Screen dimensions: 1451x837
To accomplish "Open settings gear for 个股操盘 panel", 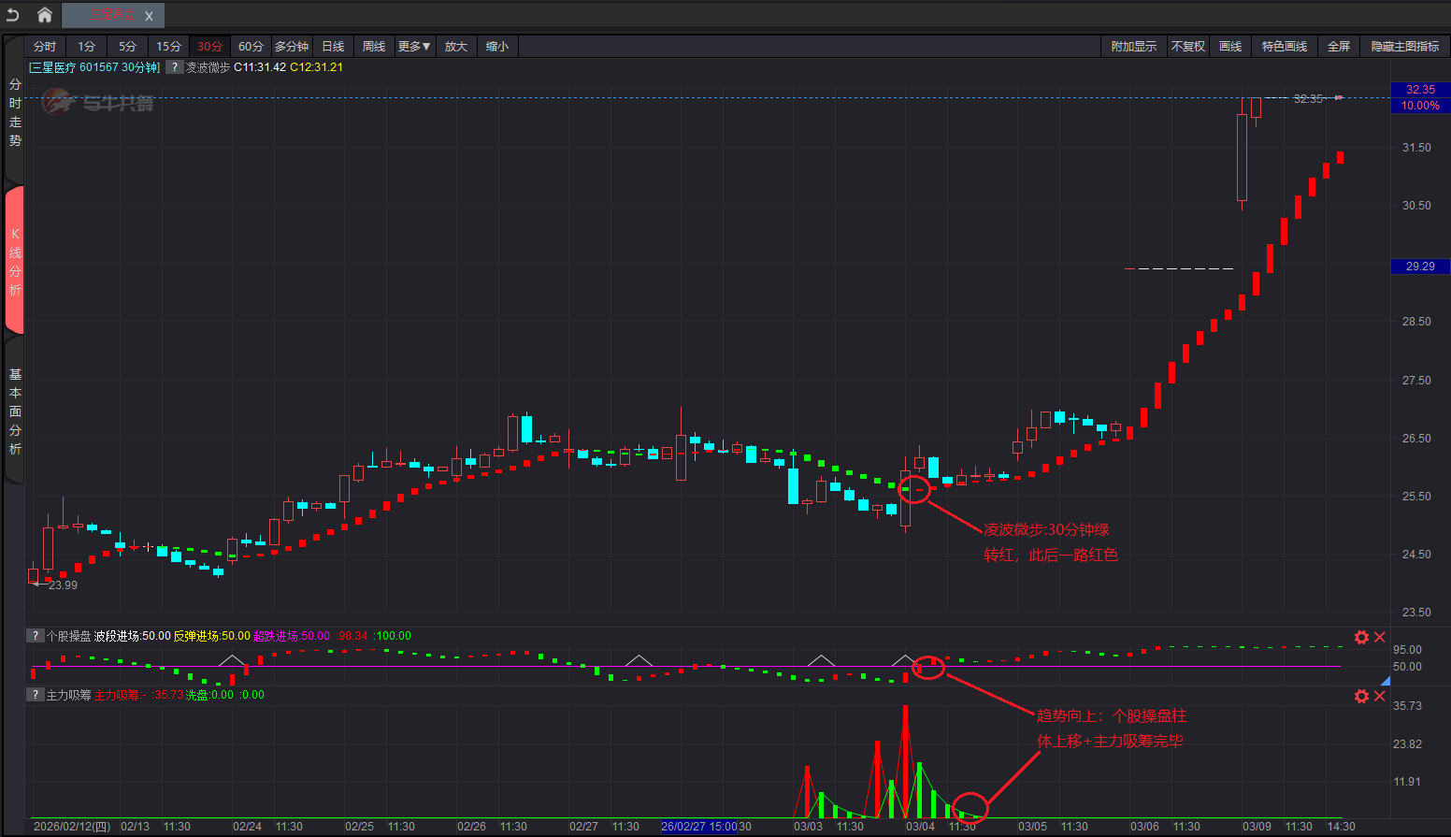I will (1361, 637).
